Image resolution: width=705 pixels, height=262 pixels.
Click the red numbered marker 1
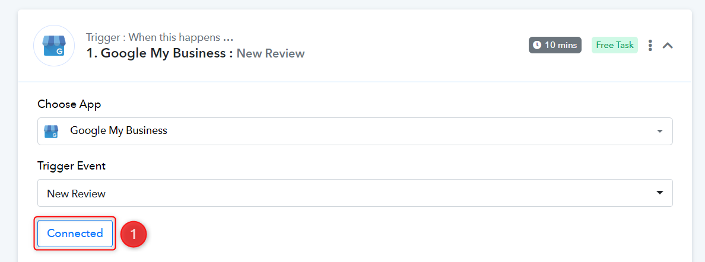tap(134, 234)
